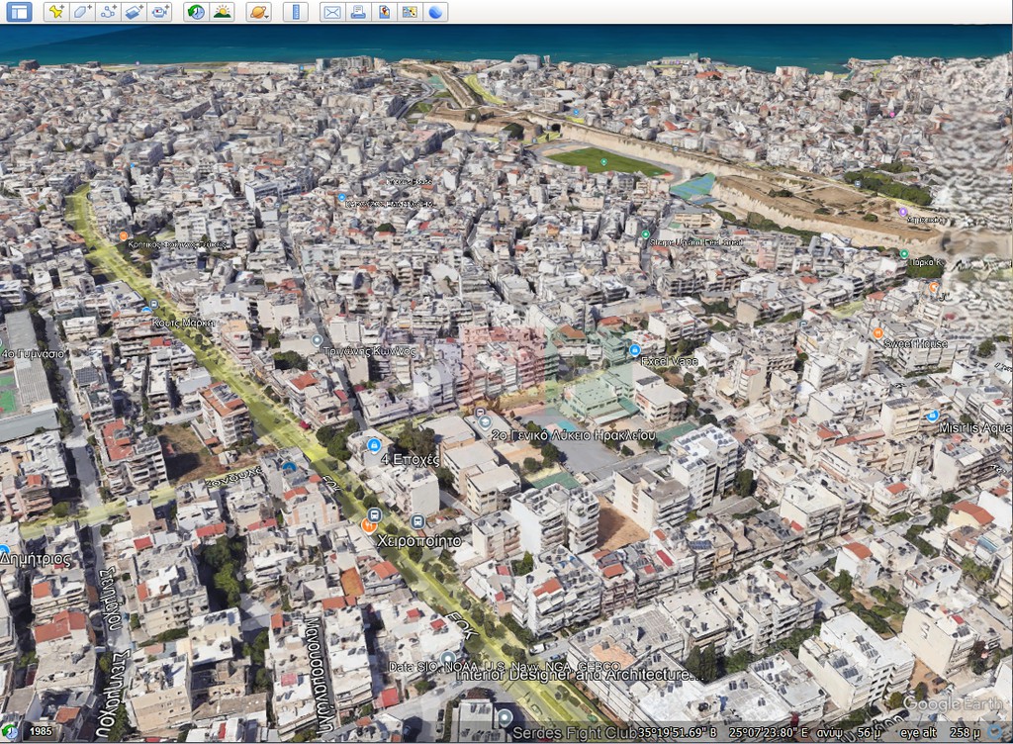Click the Interior Designer and Architecture marker
The height and width of the screenshot is (744, 1013).
point(447,659)
